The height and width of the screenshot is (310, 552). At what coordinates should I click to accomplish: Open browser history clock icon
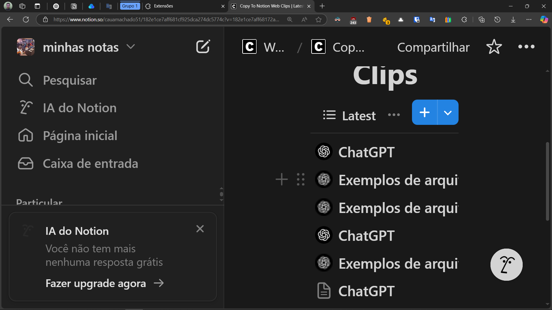click(497, 20)
